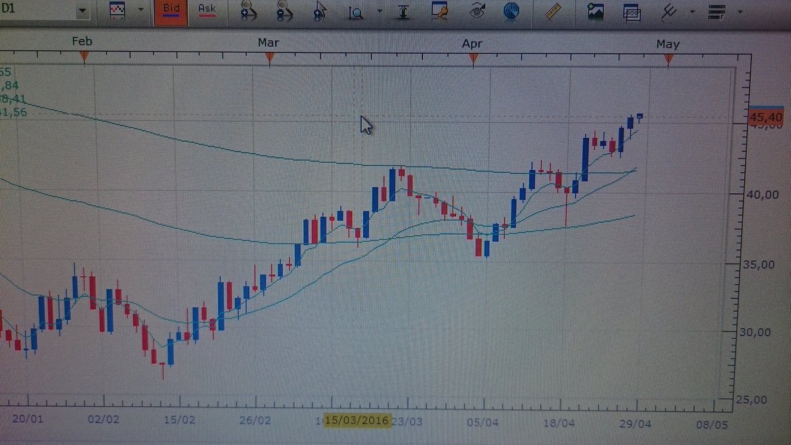The width and height of the screenshot is (791, 445).
Task: Click the 20/01 date axis label
Action: tap(28, 417)
